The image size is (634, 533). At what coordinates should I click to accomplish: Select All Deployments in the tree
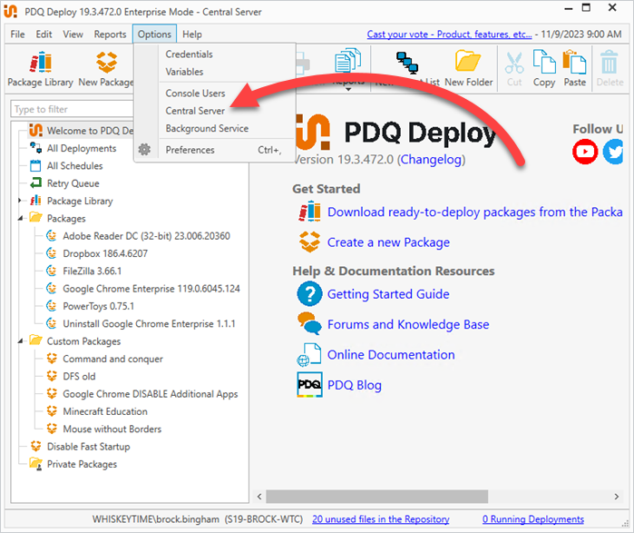coord(82,148)
